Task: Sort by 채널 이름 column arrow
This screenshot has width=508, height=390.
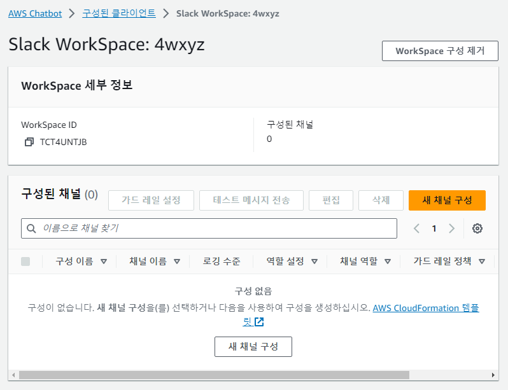Action: click(177, 261)
